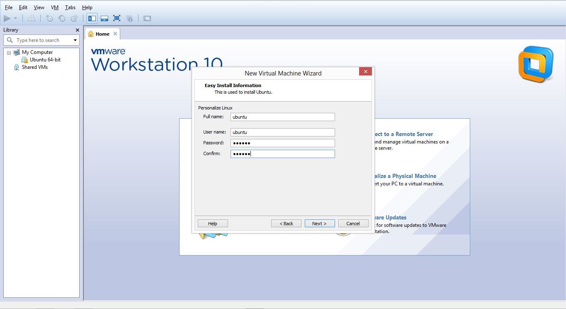Click the Power On play icon in toolbar
The width and height of the screenshot is (566, 309).
point(7,18)
